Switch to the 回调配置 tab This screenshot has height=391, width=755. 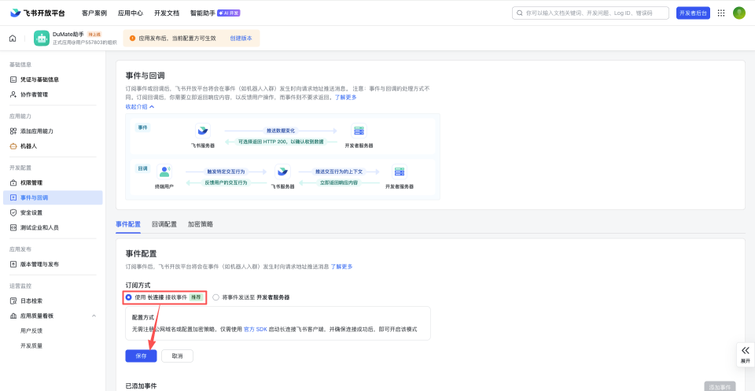point(164,224)
